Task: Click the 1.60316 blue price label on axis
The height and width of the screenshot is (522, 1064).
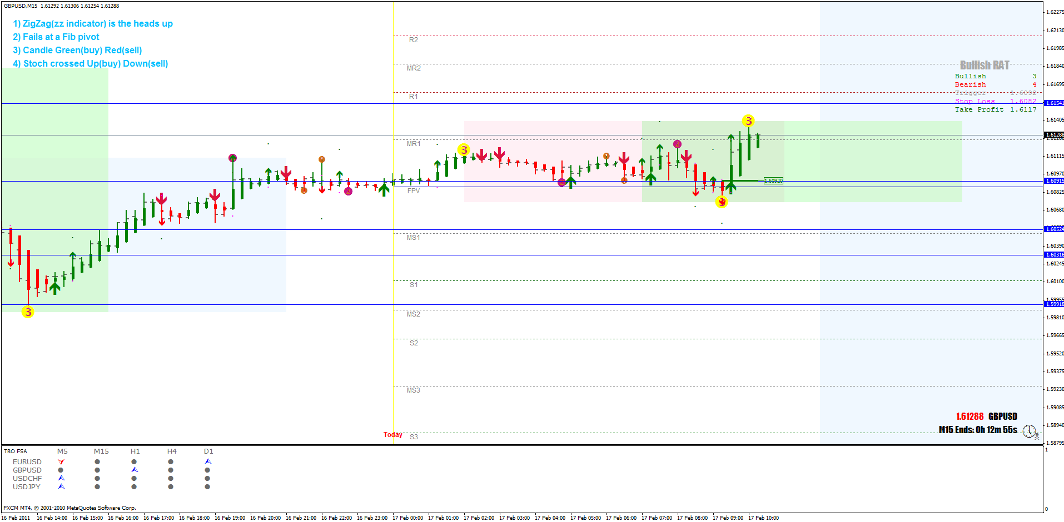Action: [x=1054, y=255]
